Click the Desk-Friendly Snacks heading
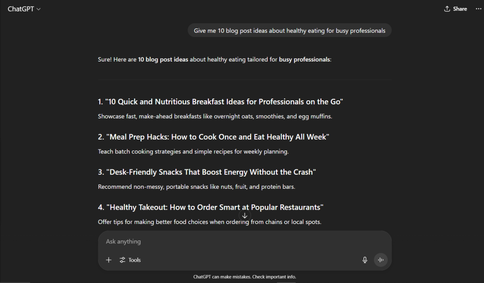Viewport: 484px width, 283px height. point(207,172)
